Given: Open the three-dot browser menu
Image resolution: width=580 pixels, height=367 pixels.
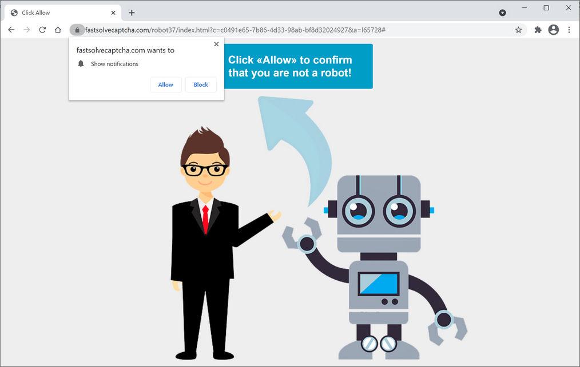Looking at the screenshot, I should tap(569, 30).
